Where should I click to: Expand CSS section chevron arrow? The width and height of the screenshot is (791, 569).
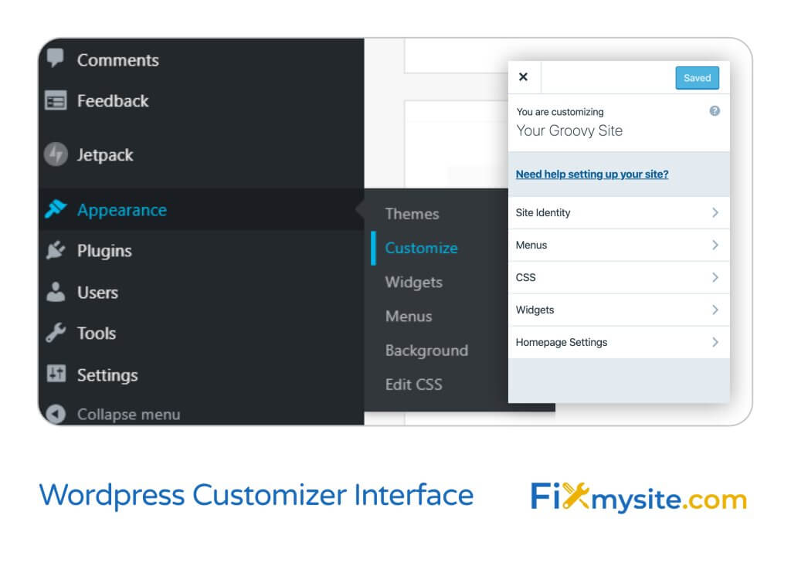coord(715,277)
